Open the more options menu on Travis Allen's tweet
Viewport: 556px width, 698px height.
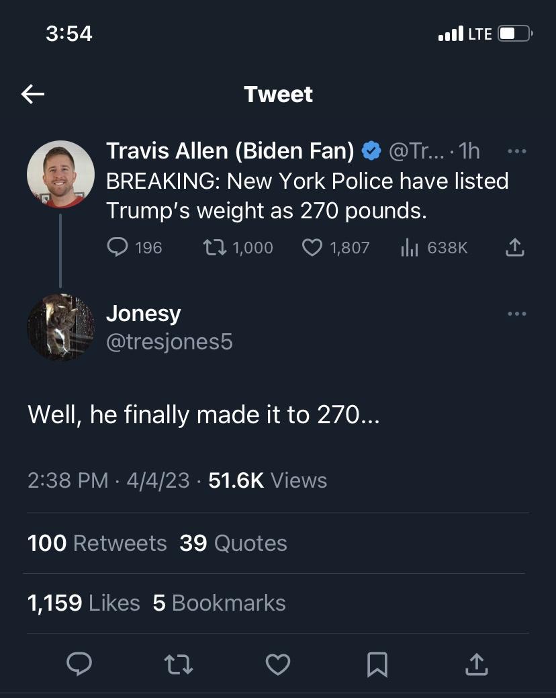click(517, 150)
